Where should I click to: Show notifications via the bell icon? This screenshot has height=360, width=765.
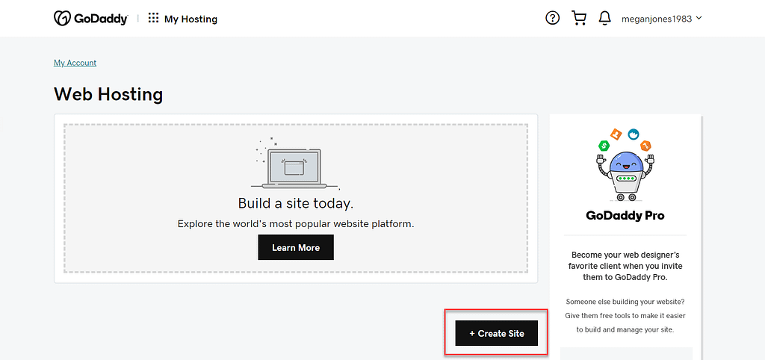tap(605, 19)
